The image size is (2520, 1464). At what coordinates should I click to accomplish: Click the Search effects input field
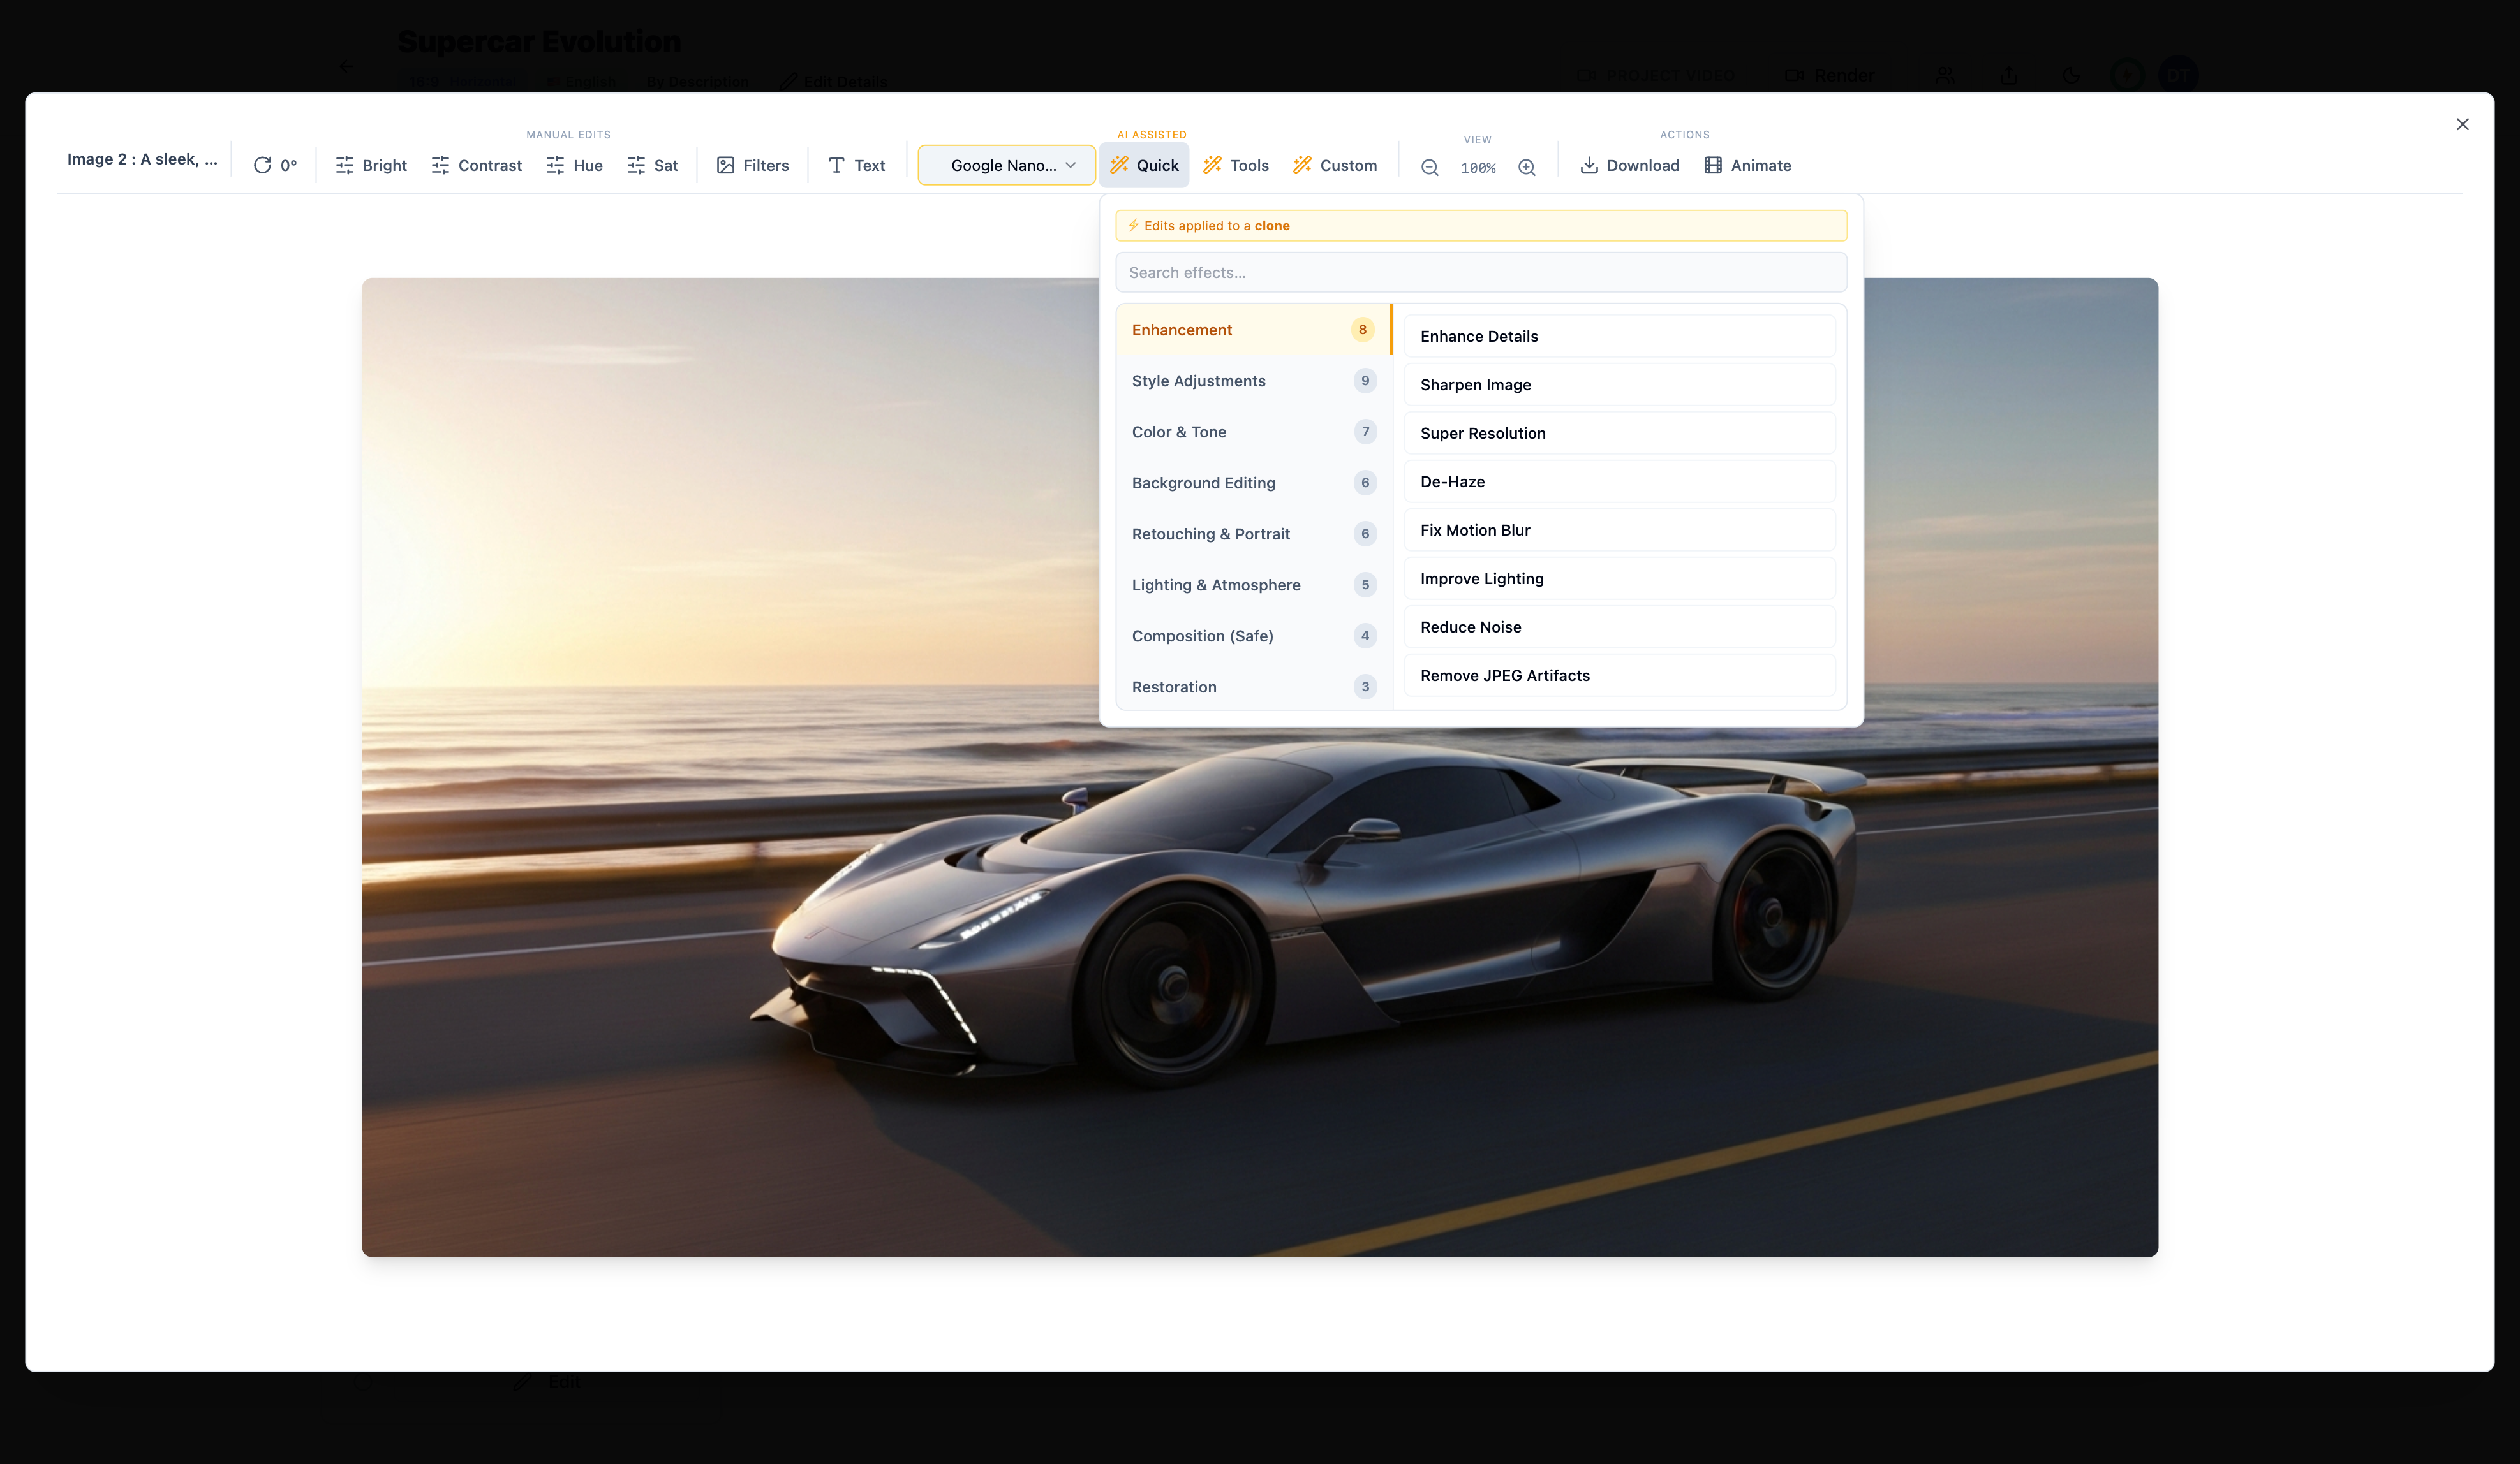coord(1481,272)
